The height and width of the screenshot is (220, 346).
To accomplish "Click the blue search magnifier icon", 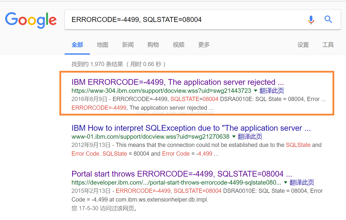I will (x=328, y=19).
